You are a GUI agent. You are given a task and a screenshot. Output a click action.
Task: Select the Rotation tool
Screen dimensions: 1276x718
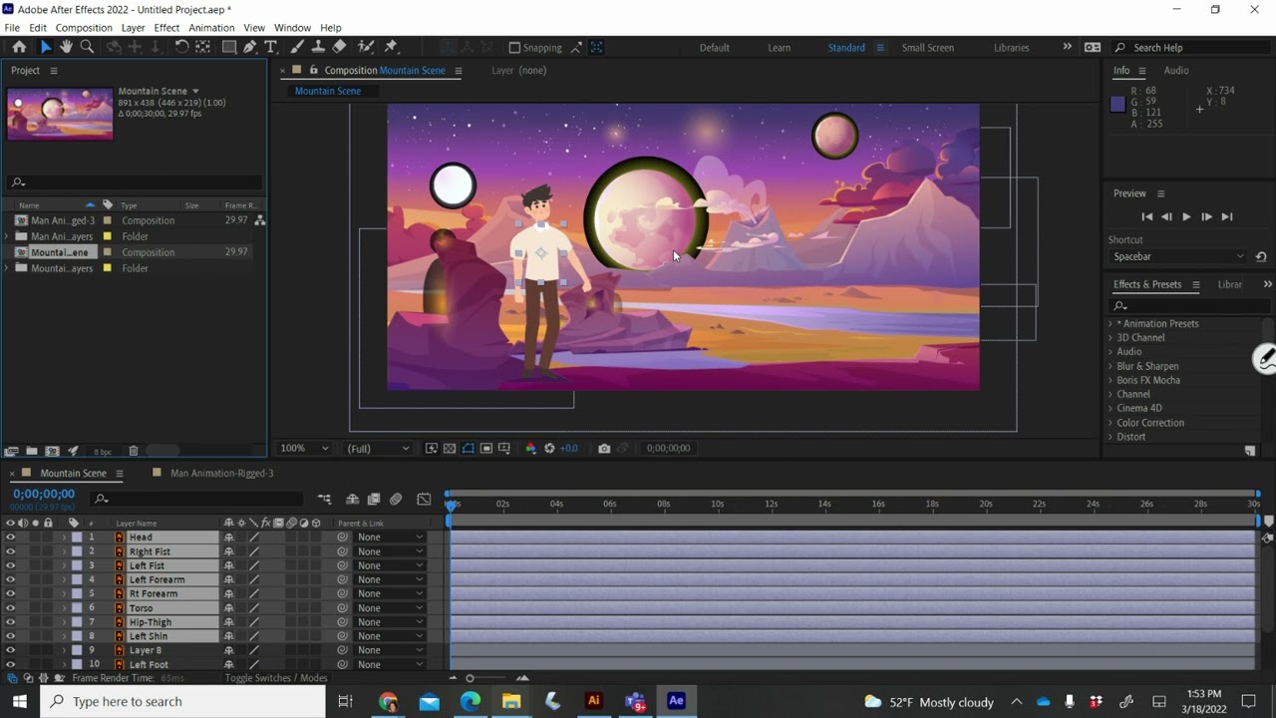[181, 47]
